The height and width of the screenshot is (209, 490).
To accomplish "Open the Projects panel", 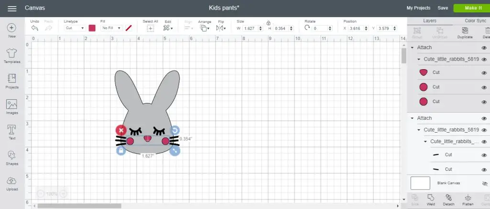I will tap(12, 82).
